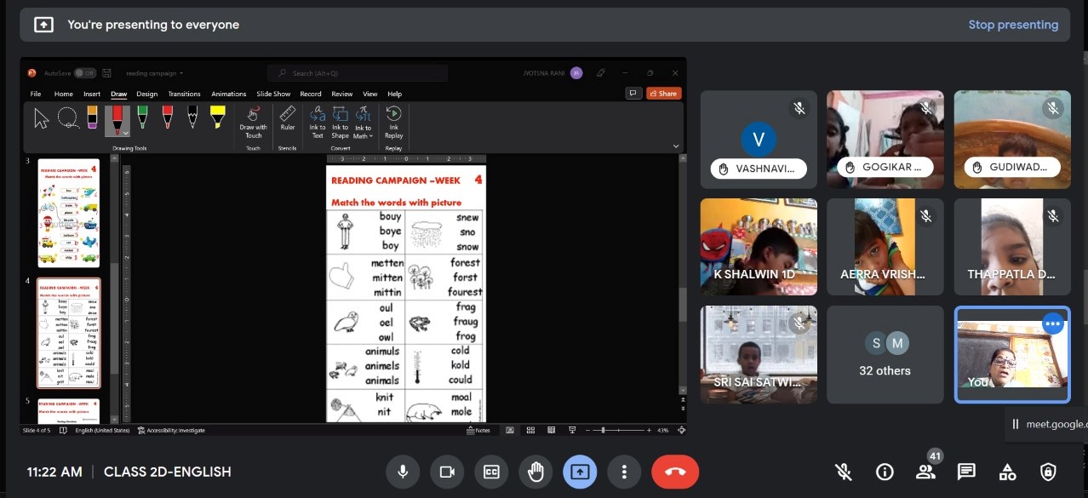1088x498 pixels.
Task: Click the mute all microphone icon
Action: pyautogui.click(x=844, y=472)
